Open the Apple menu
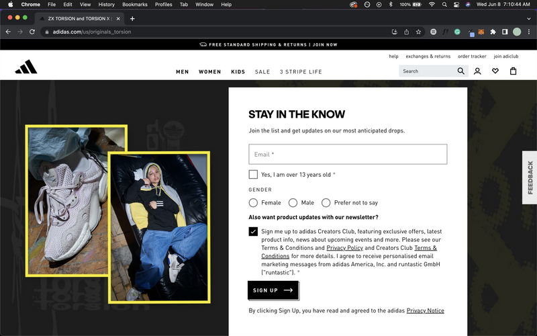 pos(10,5)
